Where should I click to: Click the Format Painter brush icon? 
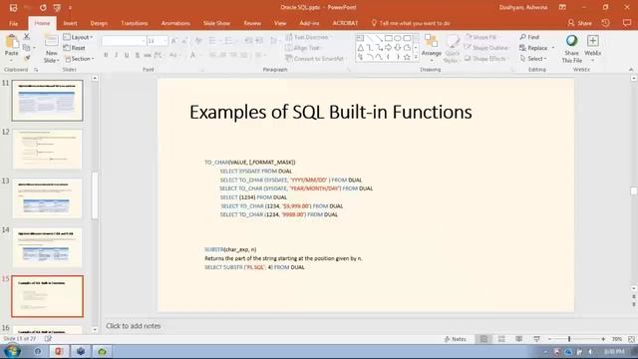pos(27,58)
